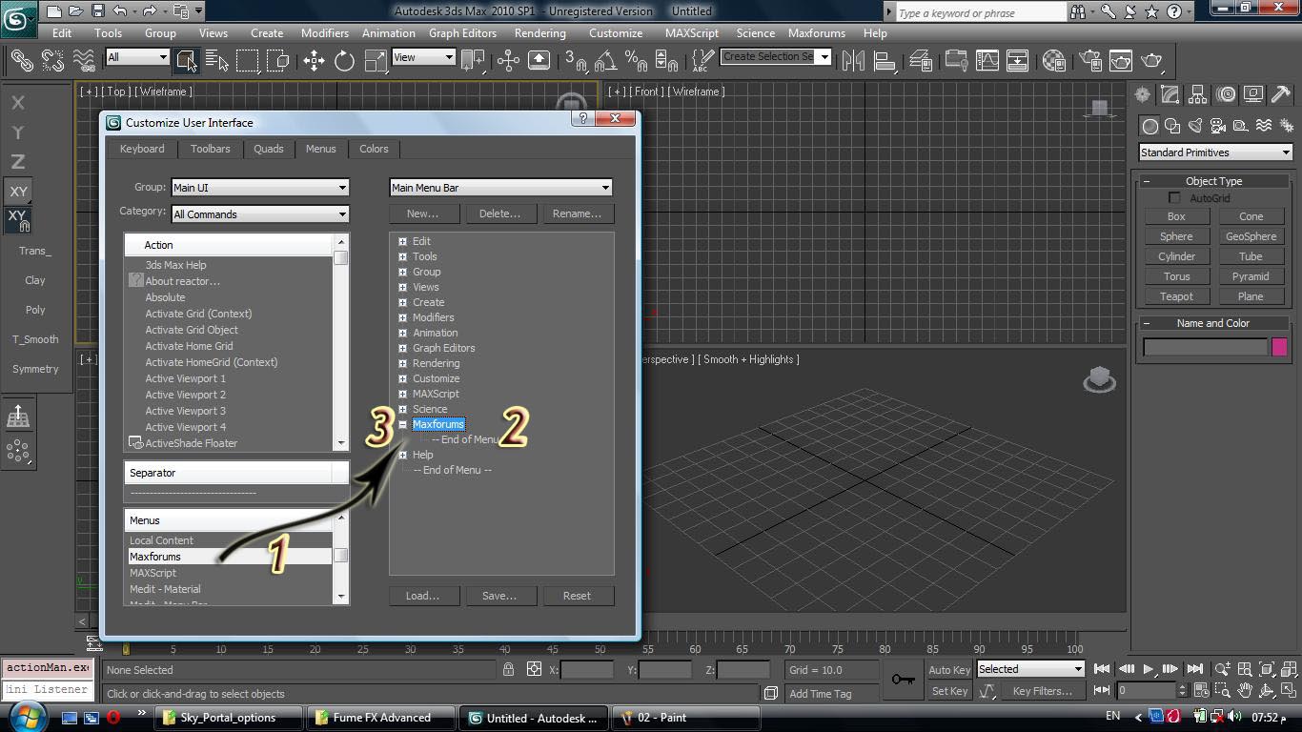Open the Hierarchy command panel tab
This screenshot has height=732, width=1302.
pos(1197,94)
